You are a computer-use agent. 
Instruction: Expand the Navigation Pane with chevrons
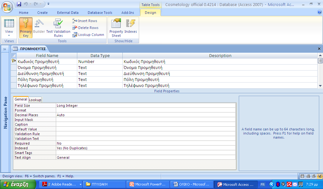click(5, 49)
